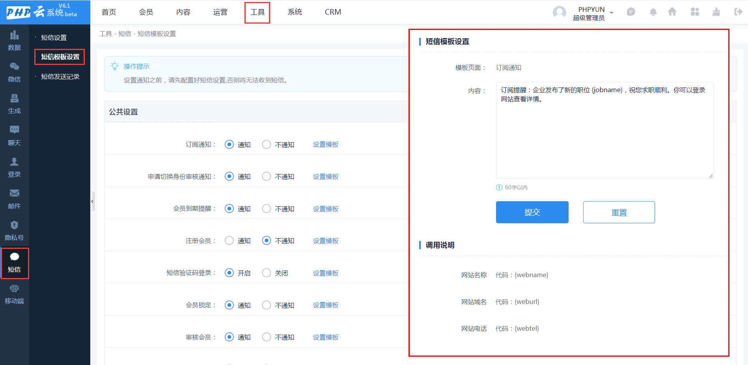Select 关闭 for 短信验证码登录
The height and width of the screenshot is (365, 748).
pos(267,273)
